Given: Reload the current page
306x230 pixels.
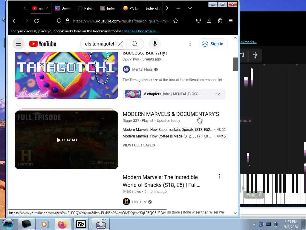Looking at the screenshot, I should tap(36, 21).
